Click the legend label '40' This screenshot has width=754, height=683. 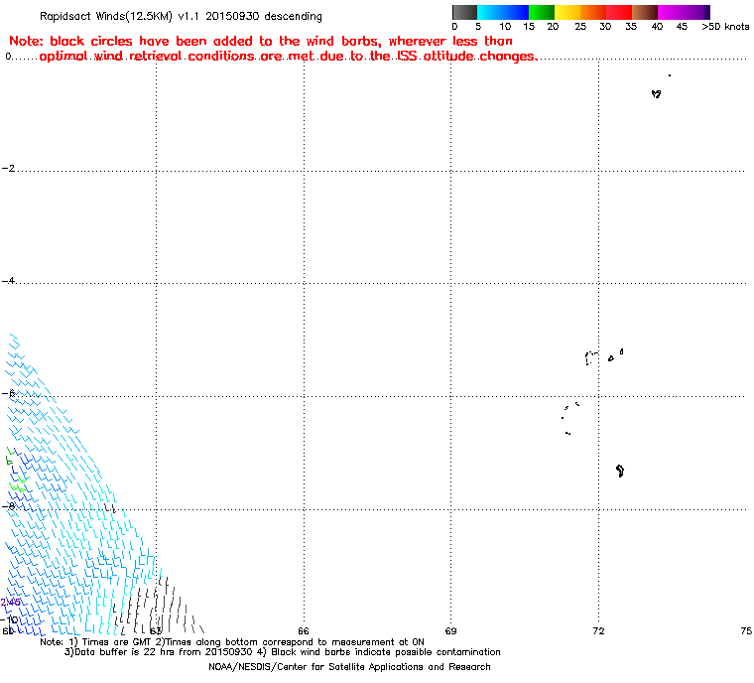(x=657, y=27)
